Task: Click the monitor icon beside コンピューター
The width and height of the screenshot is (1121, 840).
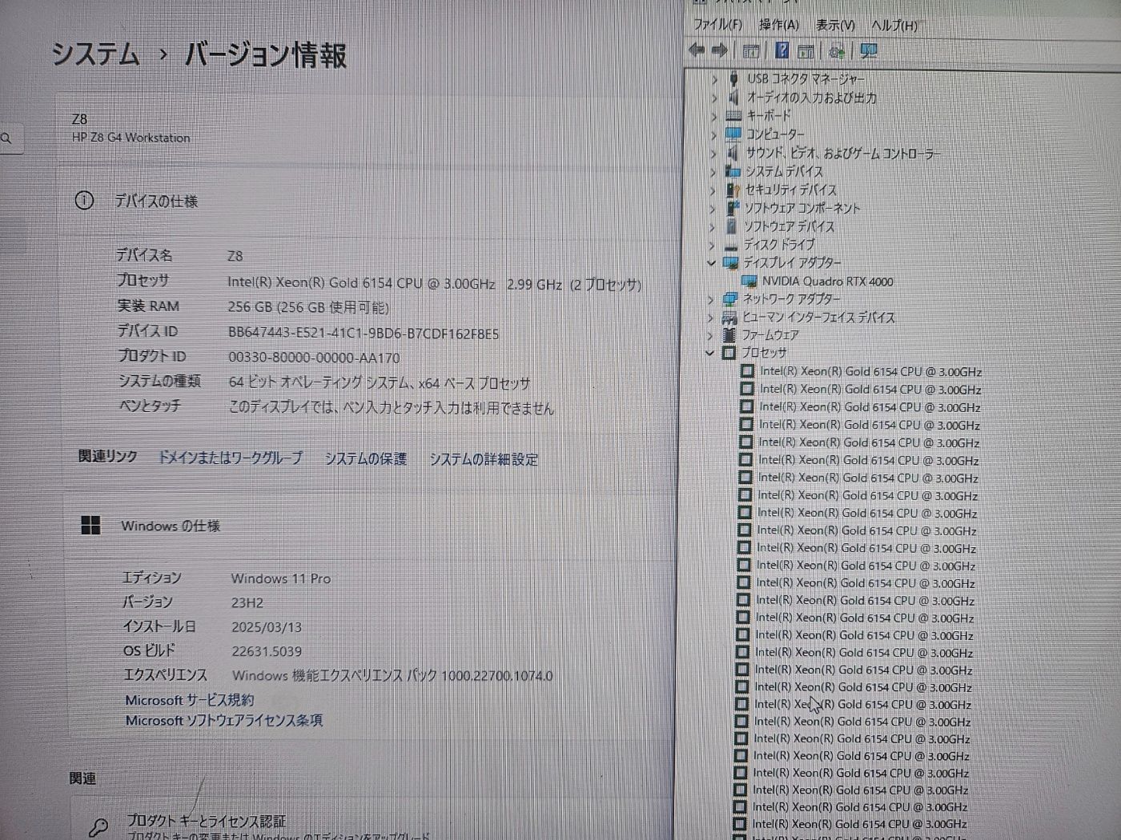Action: click(733, 134)
